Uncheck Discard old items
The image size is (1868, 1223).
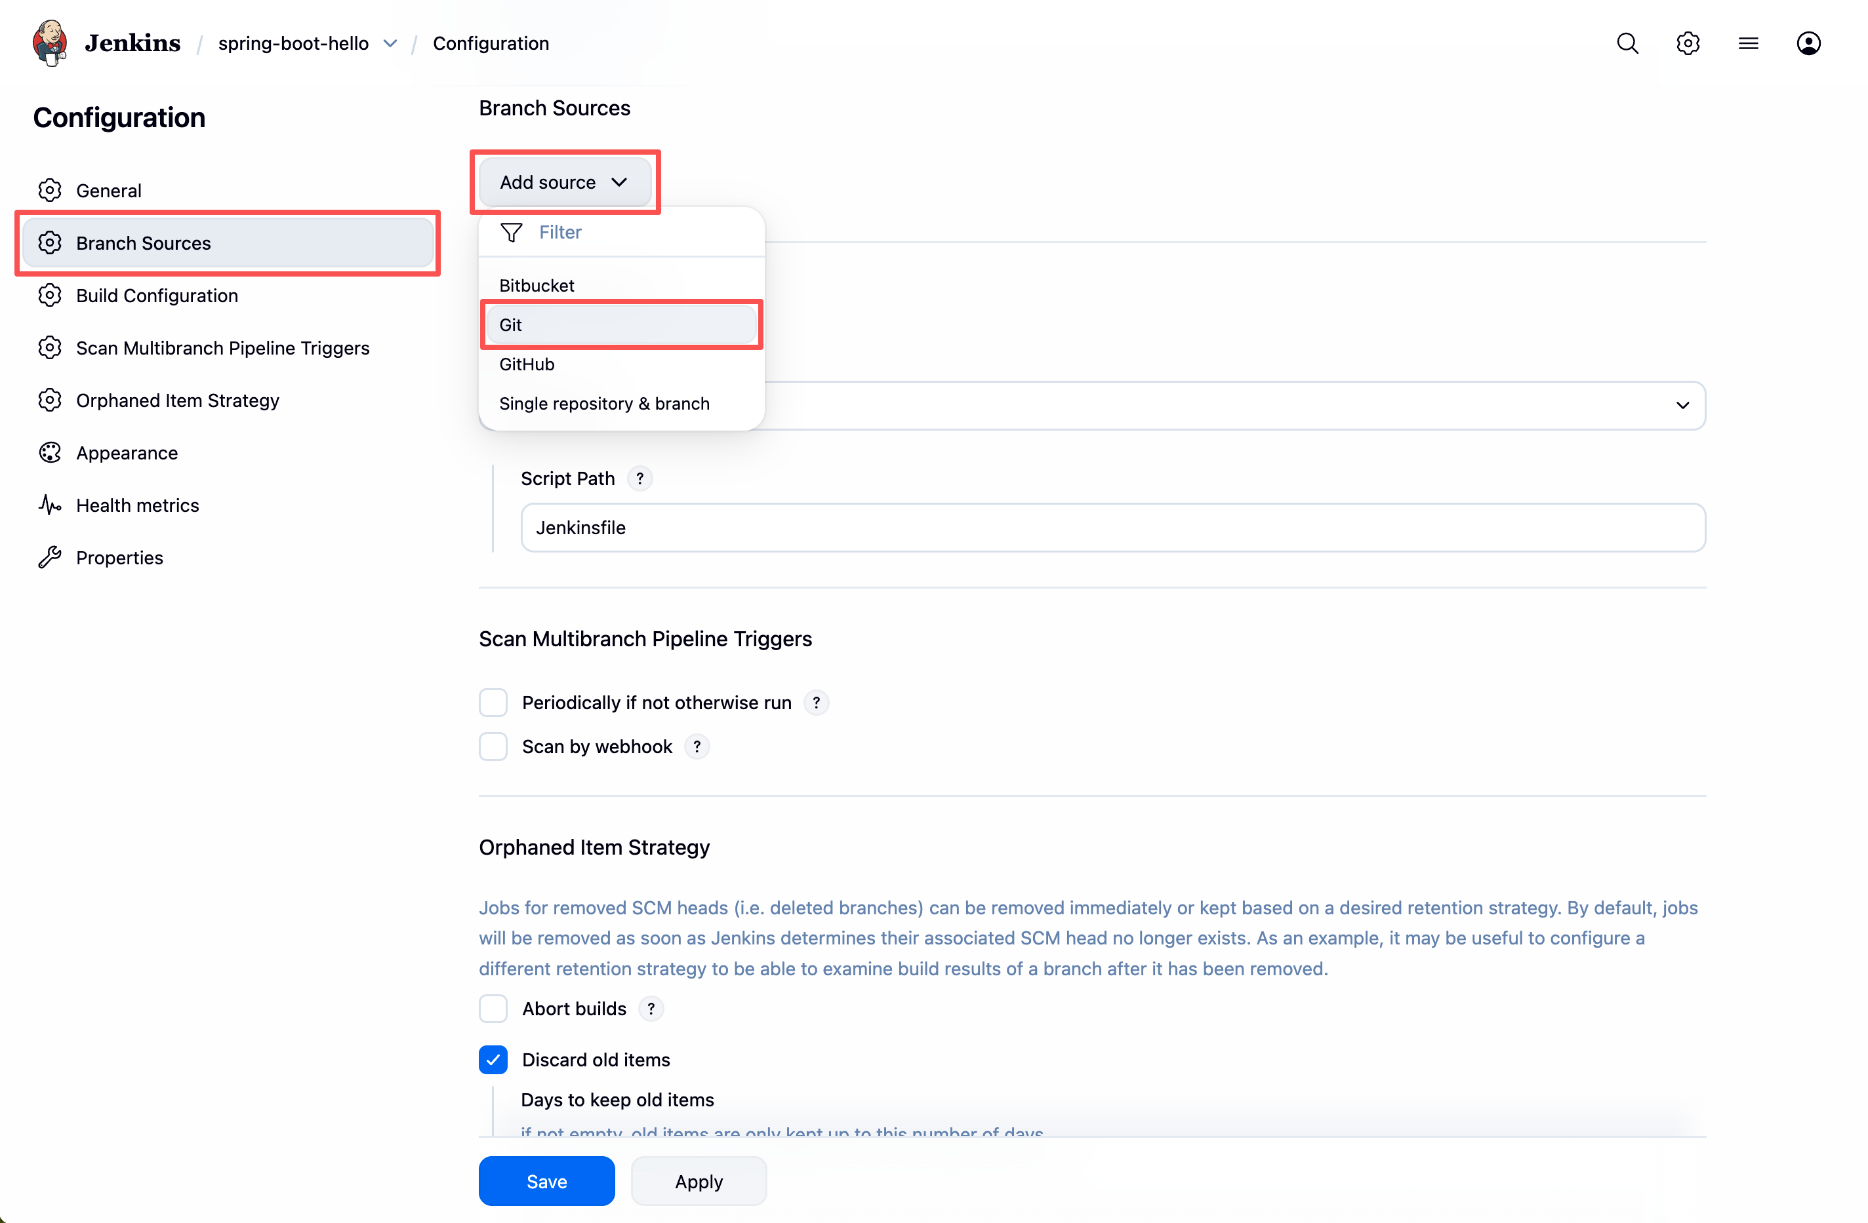pyautogui.click(x=493, y=1060)
